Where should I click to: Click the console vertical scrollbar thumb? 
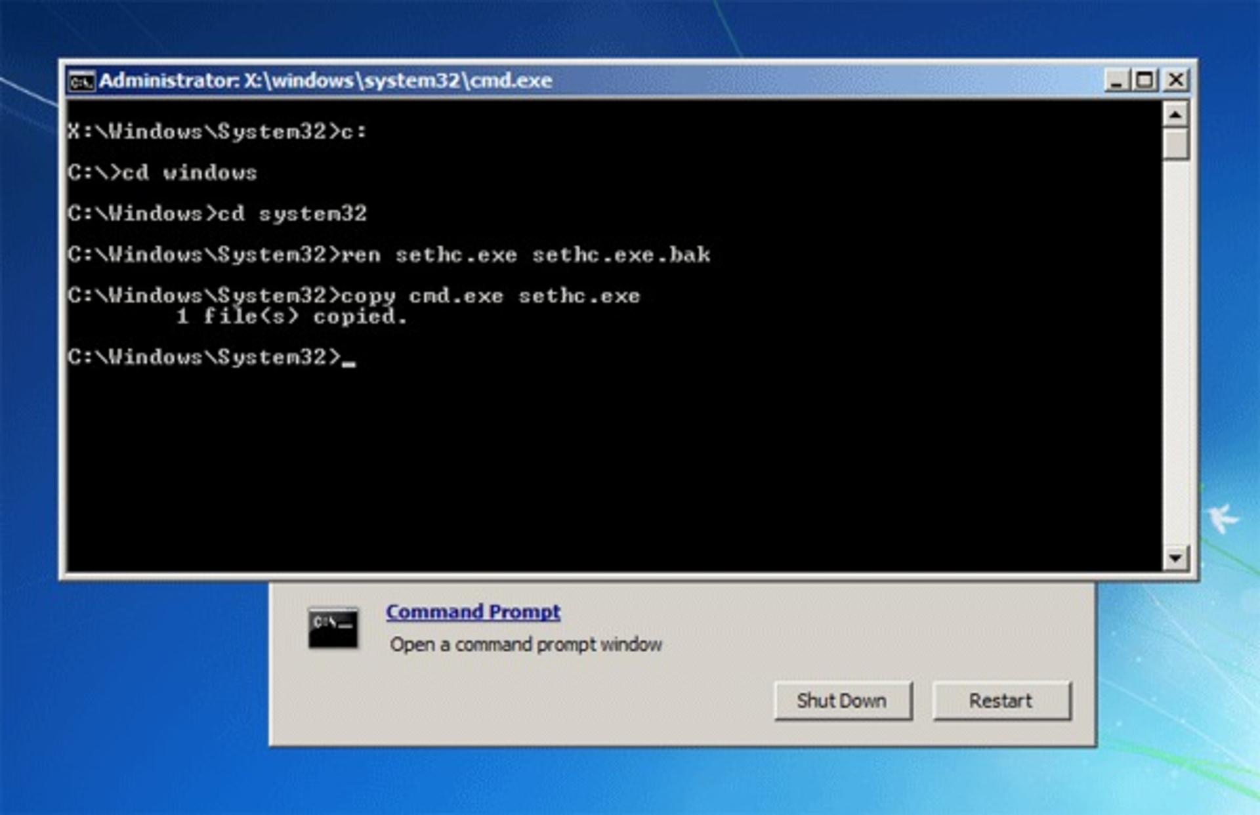[x=1175, y=144]
